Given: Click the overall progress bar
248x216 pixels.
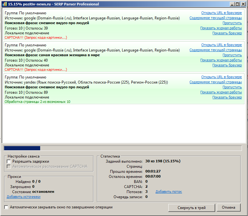Looking at the screenshot, I should point(123,148).
